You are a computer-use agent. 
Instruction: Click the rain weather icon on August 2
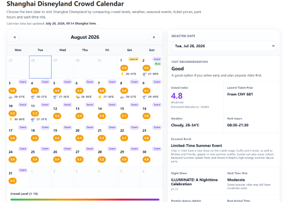144,74
